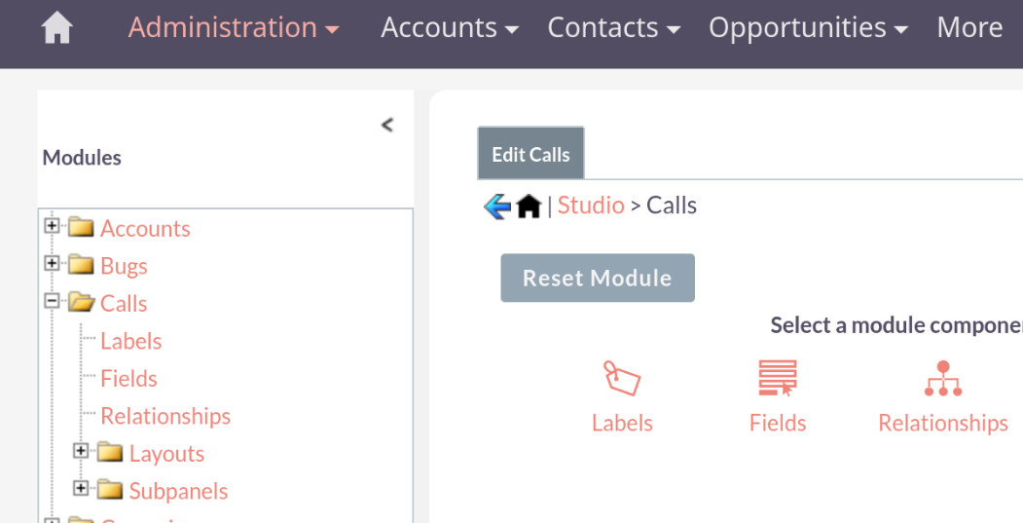Image resolution: width=1023 pixels, height=523 pixels.
Task: Collapse the Calls module tree node
Action: pyautogui.click(x=52, y=301)
